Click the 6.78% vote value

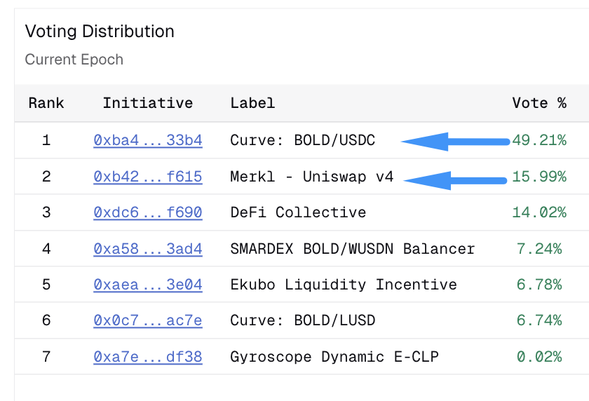pyautogui.click(x=539, y=285)
